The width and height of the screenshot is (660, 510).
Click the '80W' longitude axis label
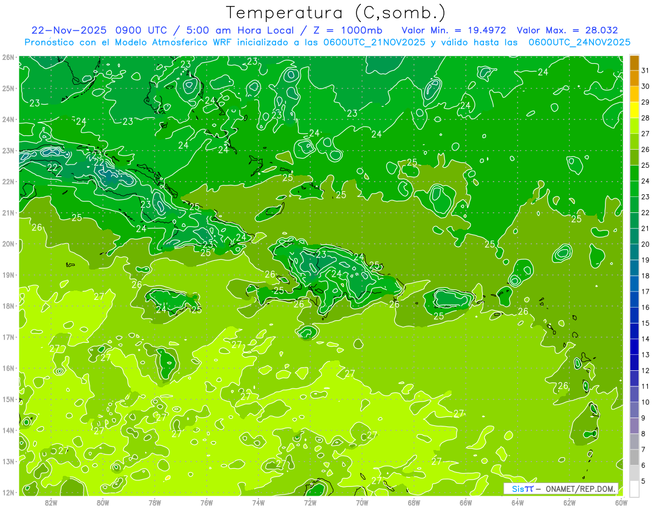point(103,502)
